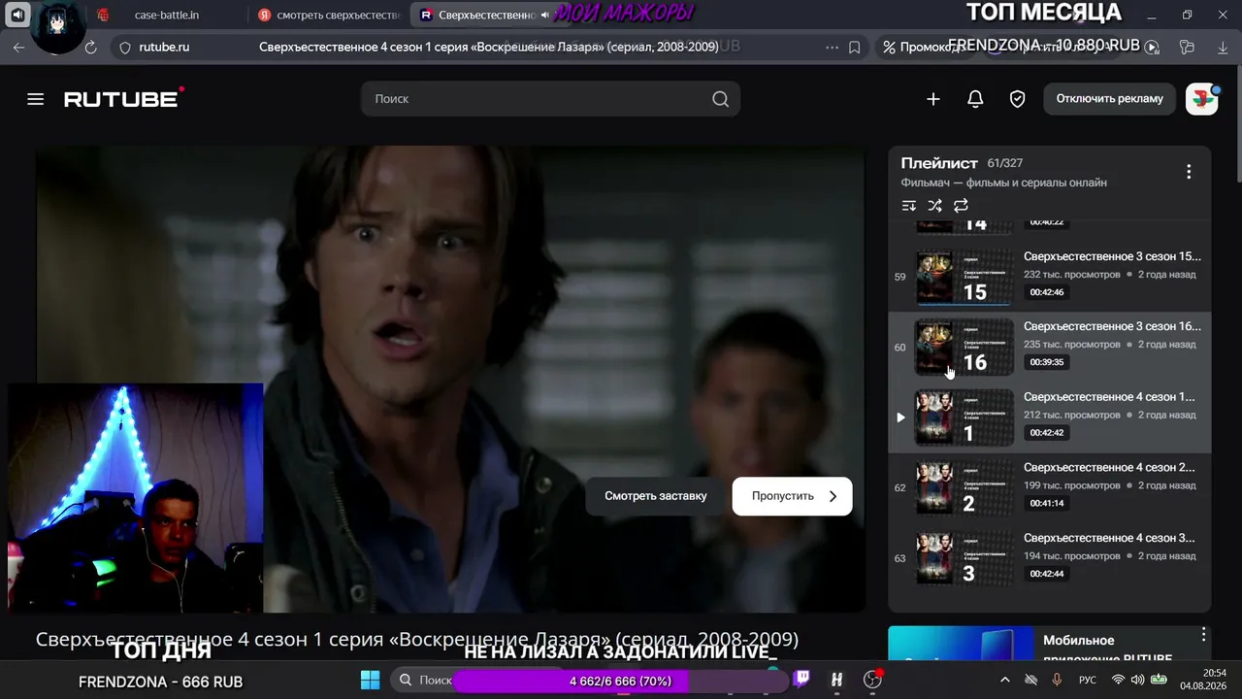Click the Плейлист heading
The height and width of the screenshot is (699, 1242).
(939, 163)
